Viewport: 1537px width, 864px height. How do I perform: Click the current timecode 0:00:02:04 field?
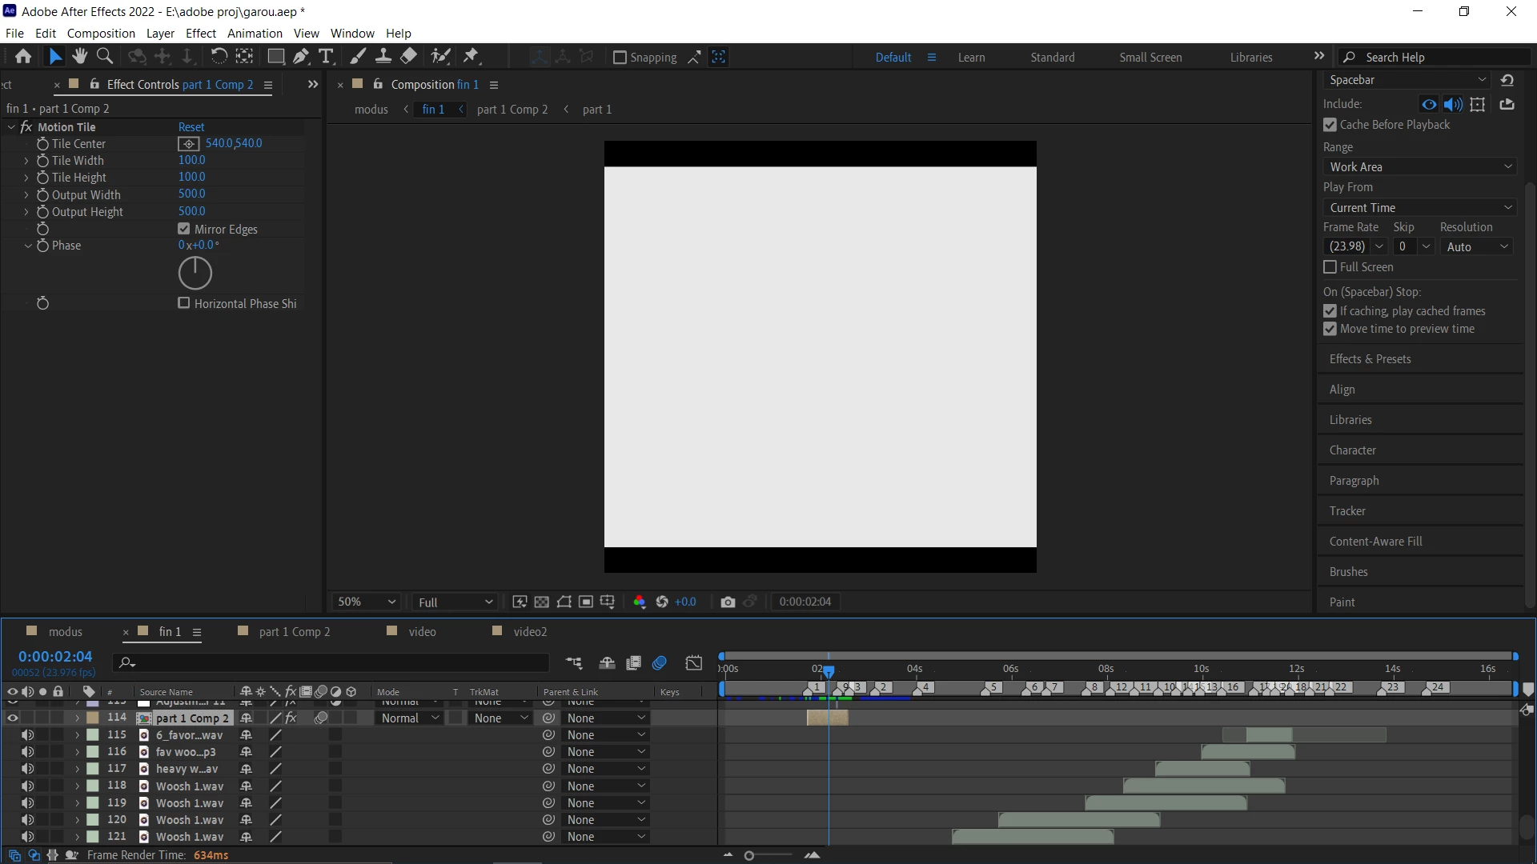point(55,657)
